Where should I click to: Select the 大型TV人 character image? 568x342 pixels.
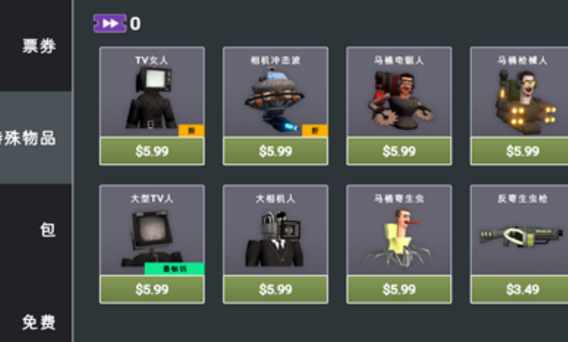[151, 238]
